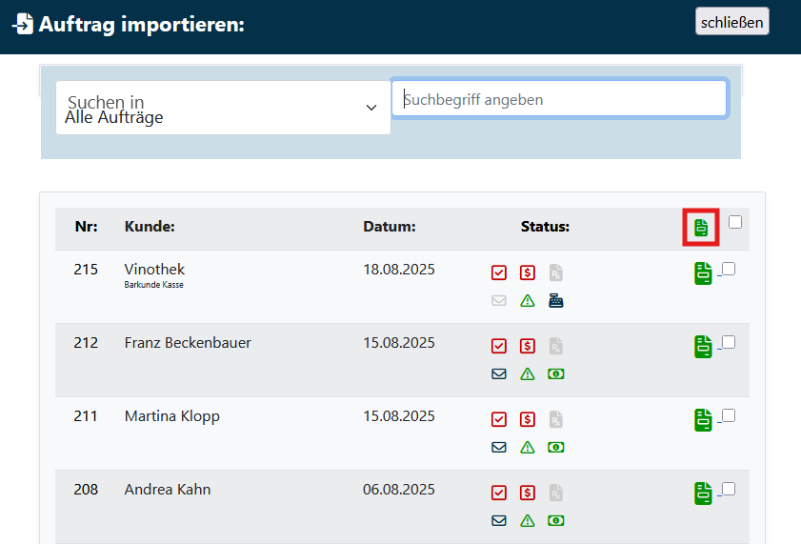Import order 215 via green document icon
801x544 pixels.
pyautogui.click(x=703, y=273)
